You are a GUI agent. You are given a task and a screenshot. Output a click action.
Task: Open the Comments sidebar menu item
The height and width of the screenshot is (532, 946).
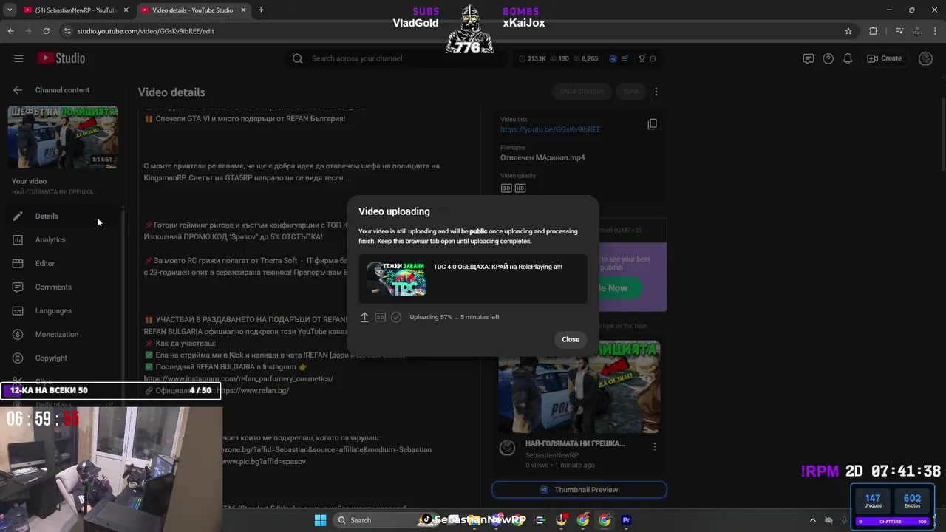[x=53, y=287]
